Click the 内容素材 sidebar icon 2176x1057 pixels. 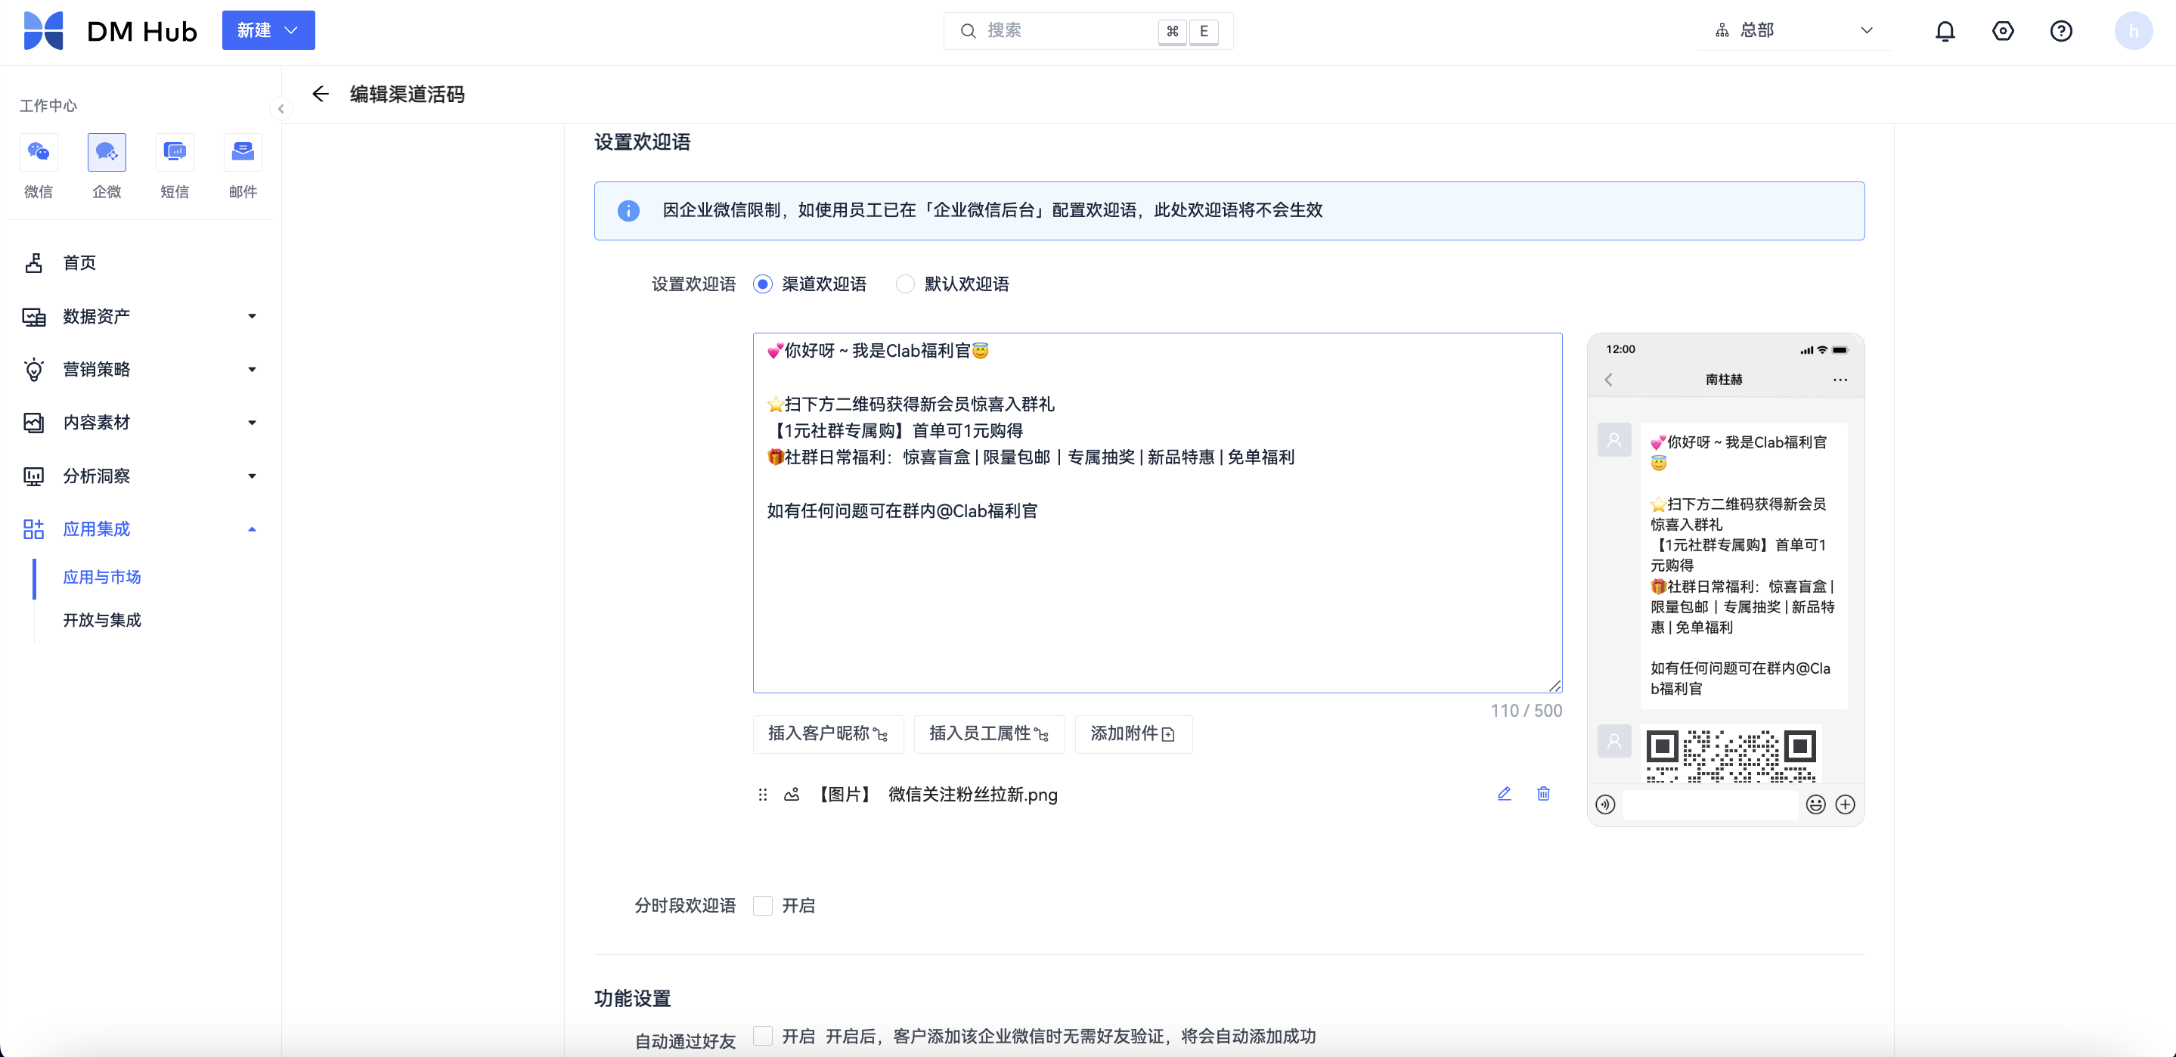pyautogui.click(x=34, y=423)
